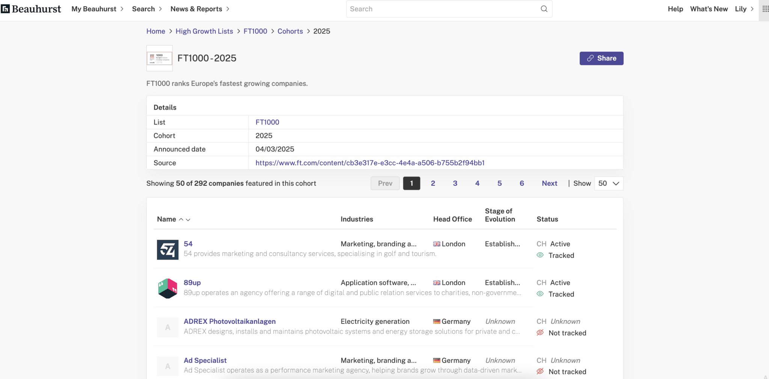This screenshot has width=769, height=379.
Task: Click the disabled Prev button
Action: [385, 183]
